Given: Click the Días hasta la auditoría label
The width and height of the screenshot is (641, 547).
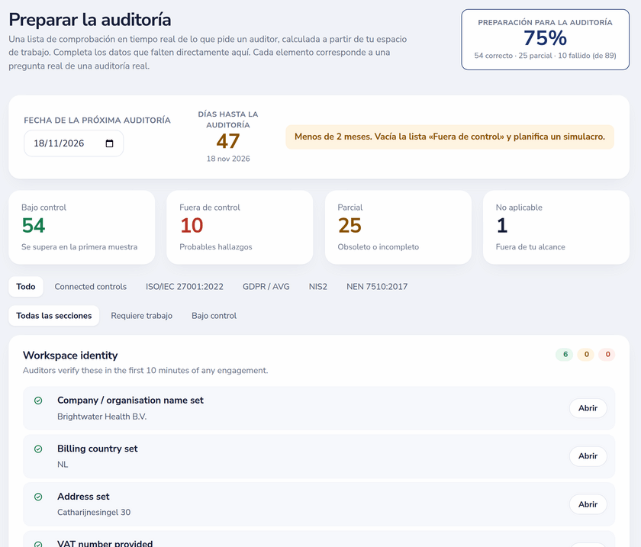Looking at the screenshot, I should coord(228,119).
